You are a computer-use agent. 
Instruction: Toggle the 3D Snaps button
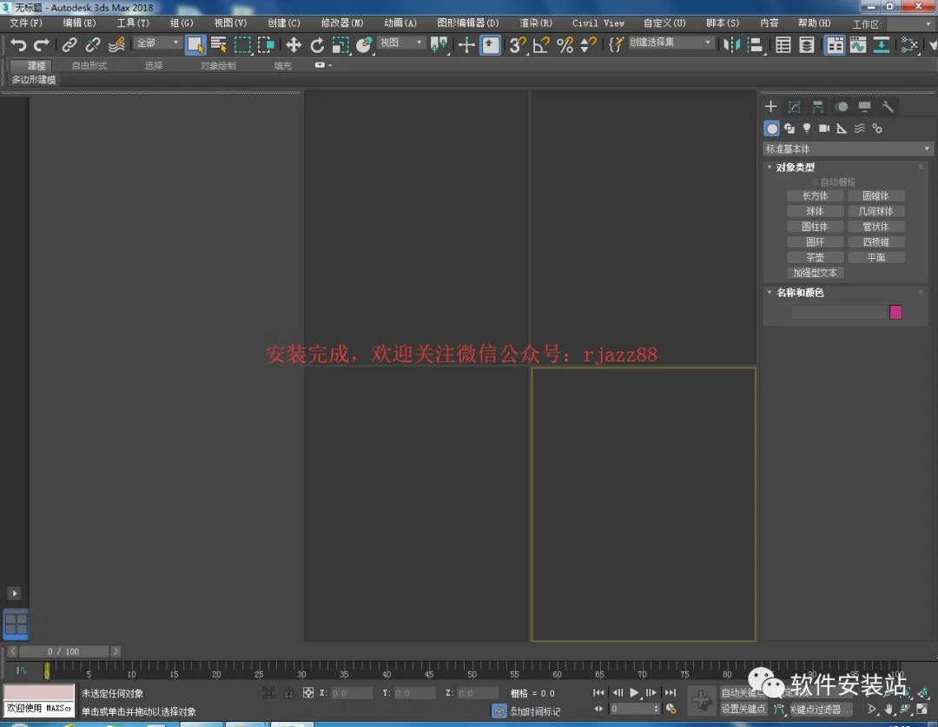518,45
